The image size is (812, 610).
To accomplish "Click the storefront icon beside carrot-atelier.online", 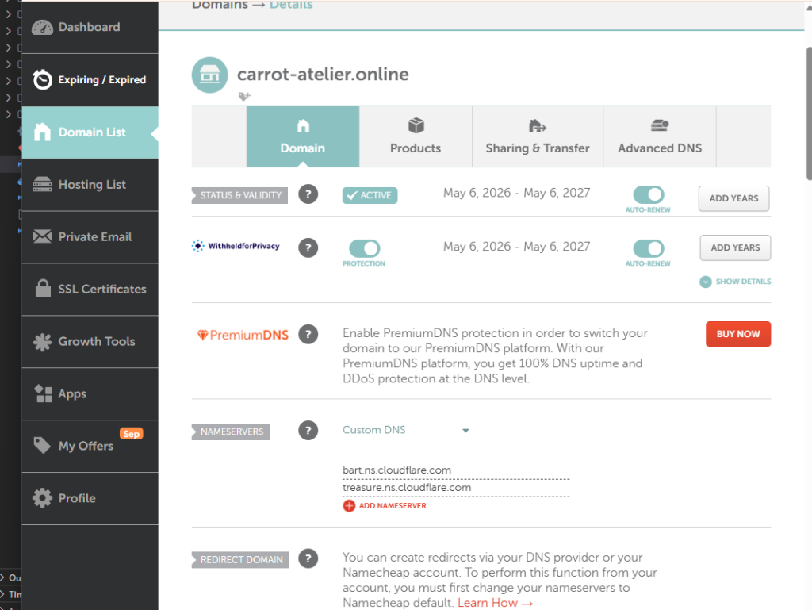I will tap(209, 75).
